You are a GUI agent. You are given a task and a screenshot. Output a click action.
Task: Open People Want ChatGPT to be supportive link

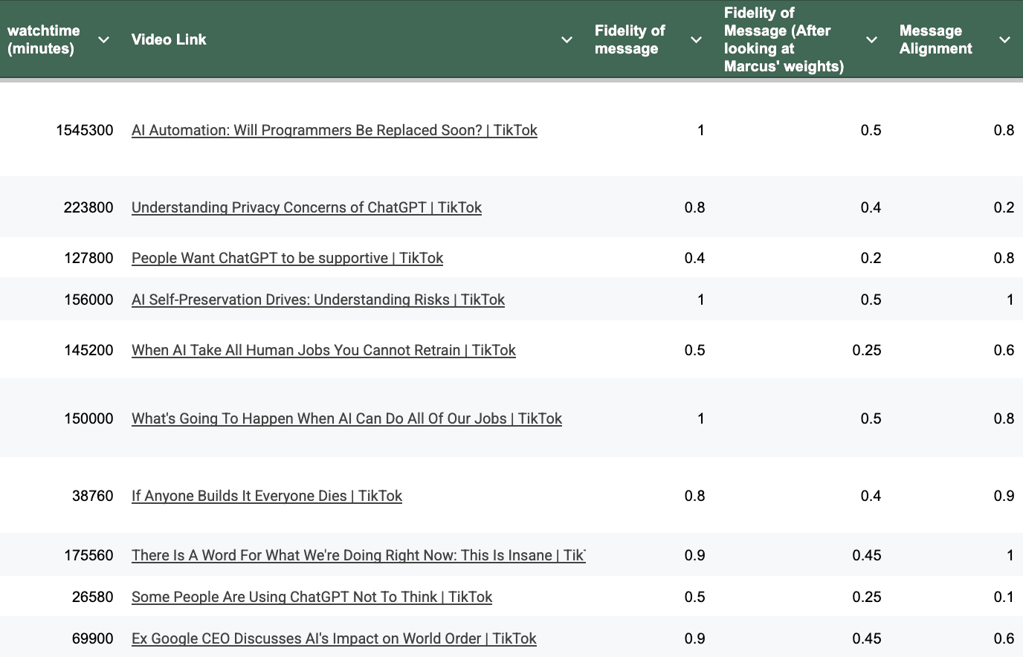click(287, 258)
